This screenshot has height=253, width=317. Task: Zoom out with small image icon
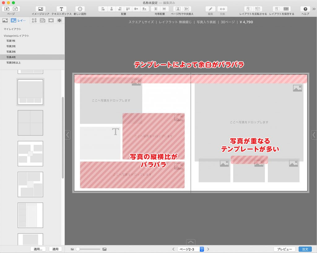pyautogui.click(x=72, y=249)
